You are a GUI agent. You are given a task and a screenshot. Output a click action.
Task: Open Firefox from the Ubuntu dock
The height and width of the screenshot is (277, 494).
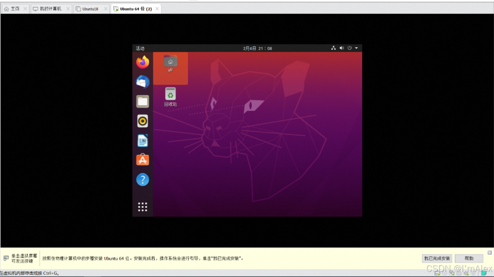pos(142,62)
